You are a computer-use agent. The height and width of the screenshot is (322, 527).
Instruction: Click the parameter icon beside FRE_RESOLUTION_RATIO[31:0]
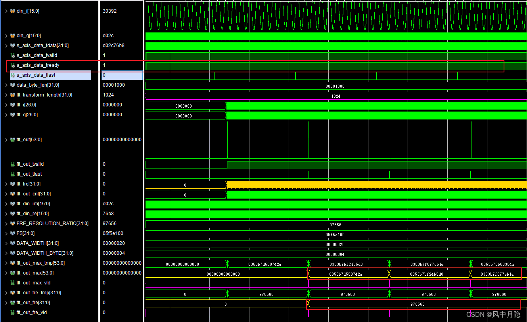(x=13, y=224)
